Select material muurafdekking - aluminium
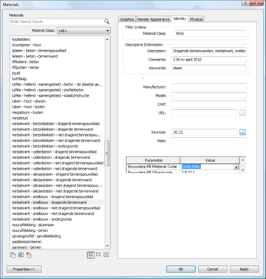Image resolution: width=266 pixels, height=279 pixels. click(33, 225)
